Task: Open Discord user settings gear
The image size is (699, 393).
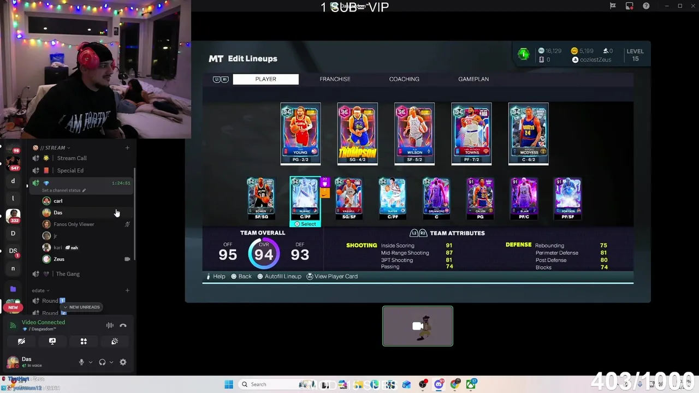Action: (x=123, y=362)
